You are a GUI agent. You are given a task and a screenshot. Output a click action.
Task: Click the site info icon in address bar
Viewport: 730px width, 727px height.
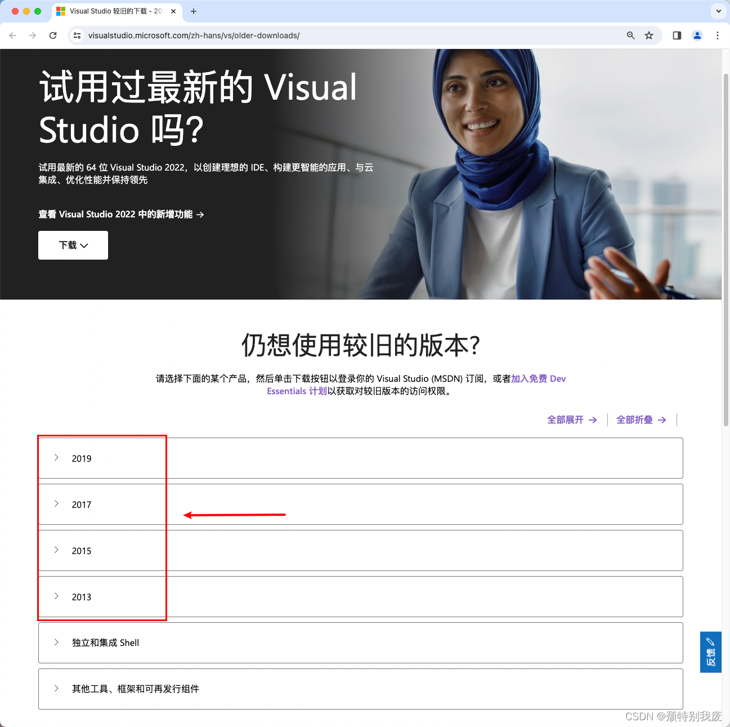pos(77,35)
